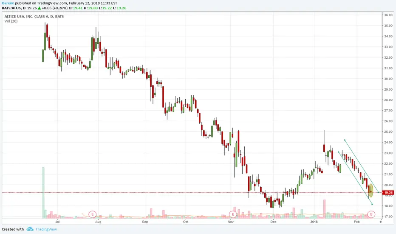This screenshot has width=396, height=234.
Task: Click the 2018 label on the time axis
Action: pos(314,222)
